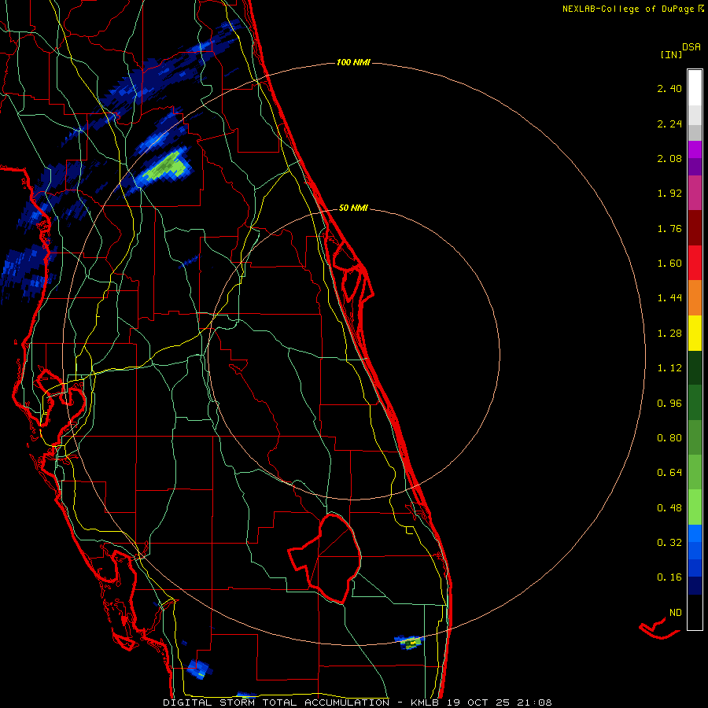Screen dimensions: 708x708
Task: Click the [IN] units label
Action: [x=671, y=54]
